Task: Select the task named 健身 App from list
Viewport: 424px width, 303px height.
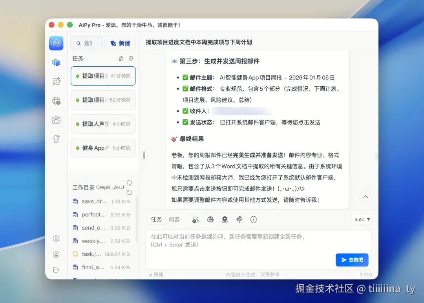Action: pyautogui.click(x=103, y=148)
